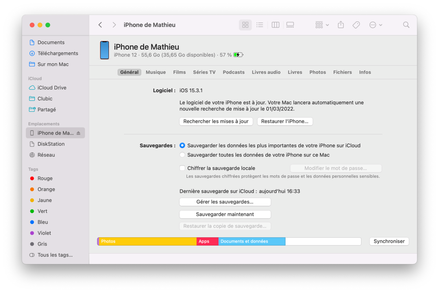This screenshot has height=293, width=439.
Task: Switch to the Livres tab
Action: [295, 72]
